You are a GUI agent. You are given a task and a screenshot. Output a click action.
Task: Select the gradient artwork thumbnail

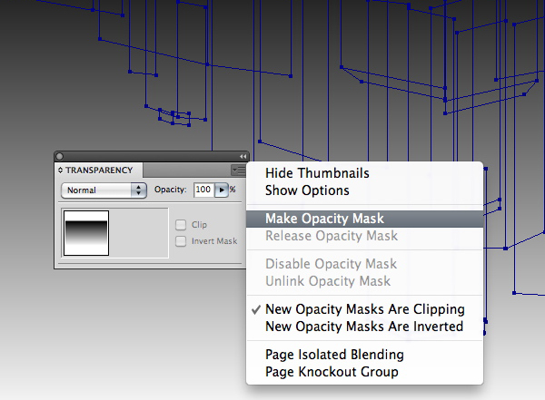point(86,233)
